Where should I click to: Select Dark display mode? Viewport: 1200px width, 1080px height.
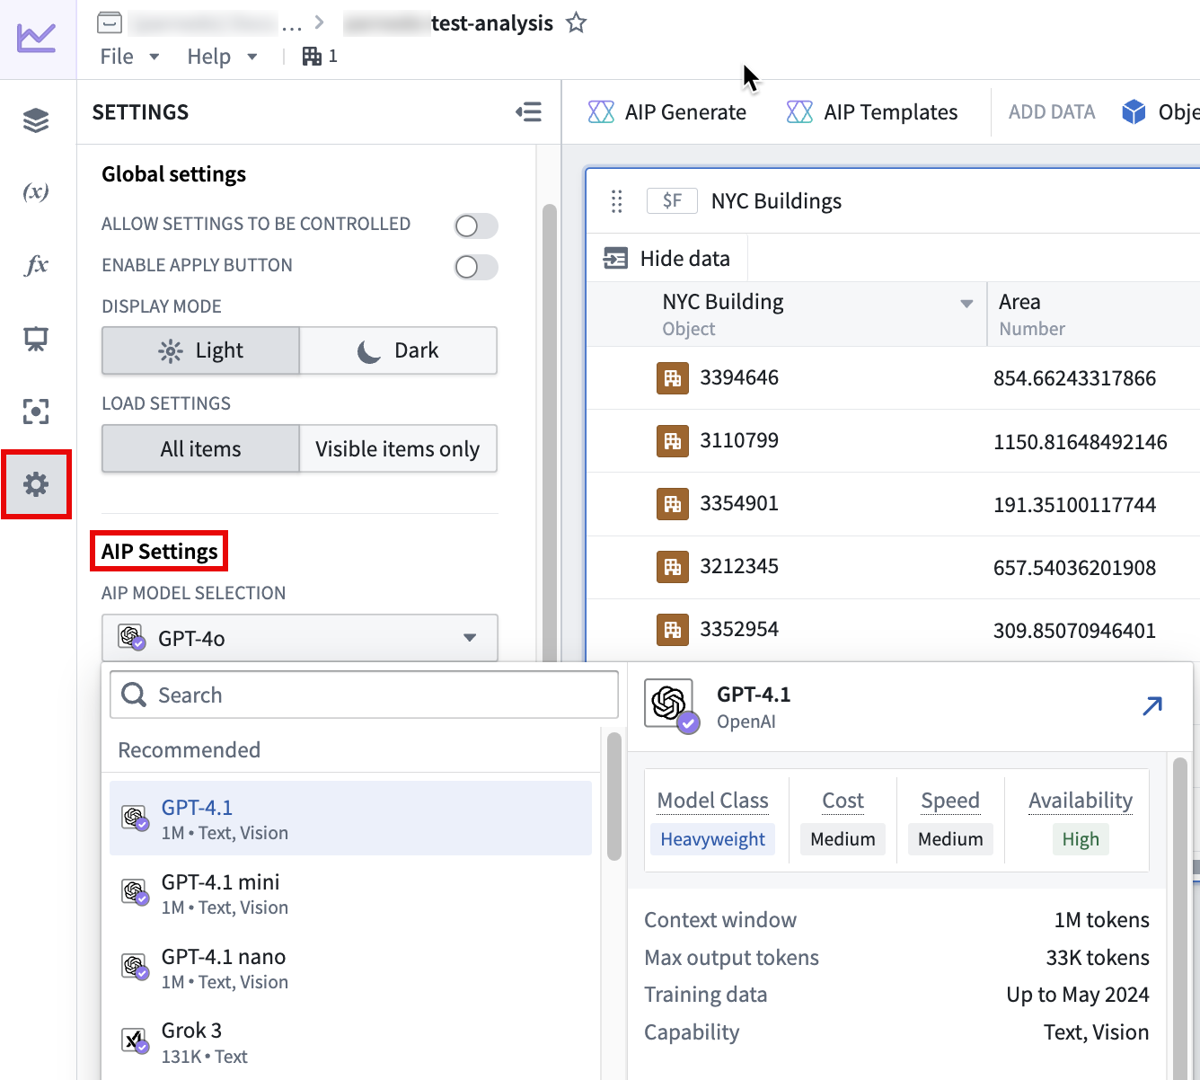point(398,350)
